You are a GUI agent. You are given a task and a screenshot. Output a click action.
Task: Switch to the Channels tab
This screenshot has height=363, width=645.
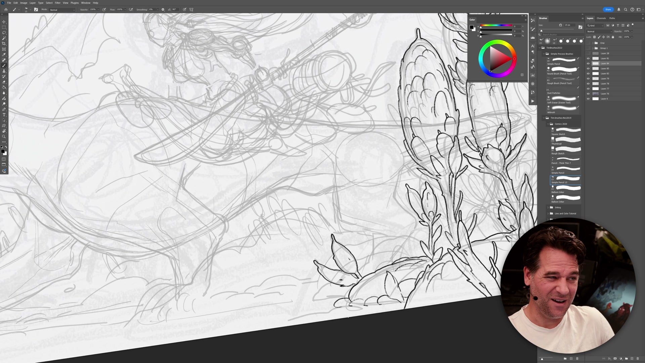(x=601, y=18)
